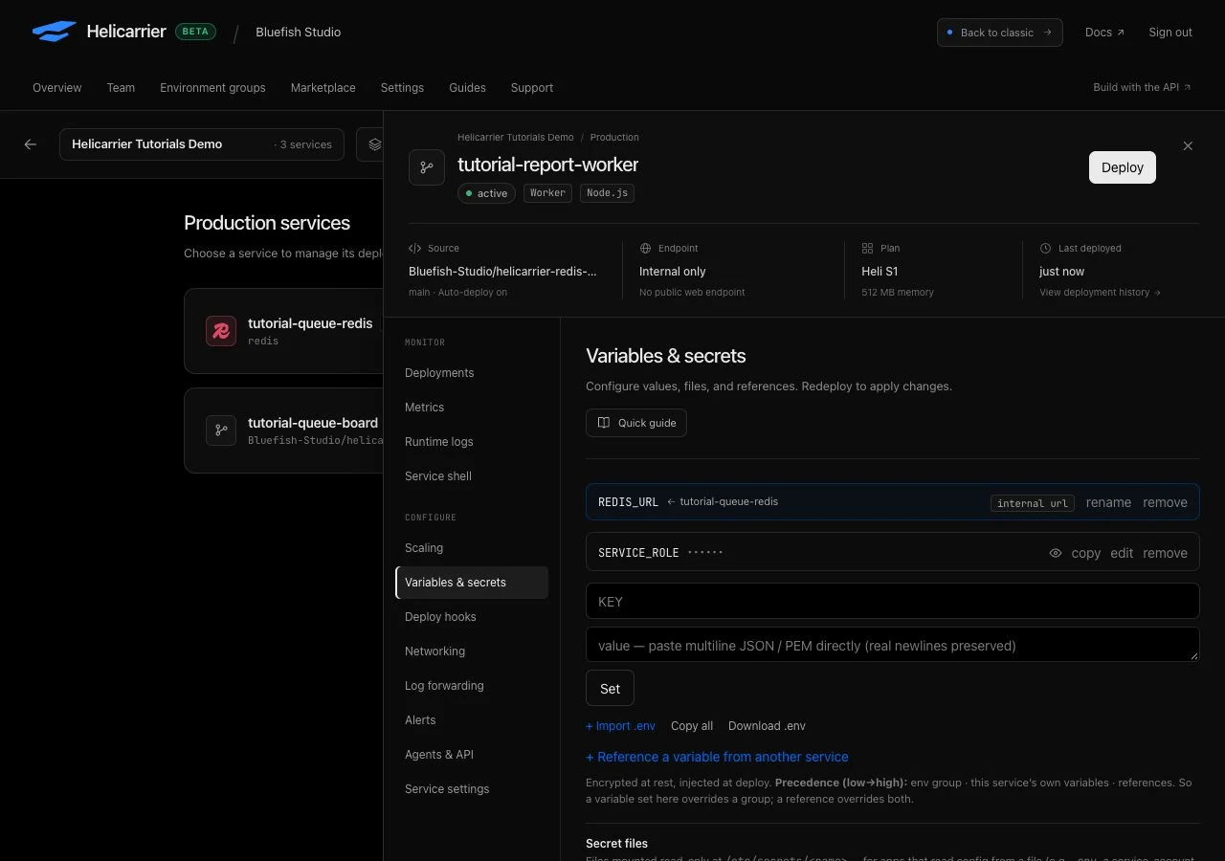Open Runtime logs
1225x861 pixels.
[472, 442]
